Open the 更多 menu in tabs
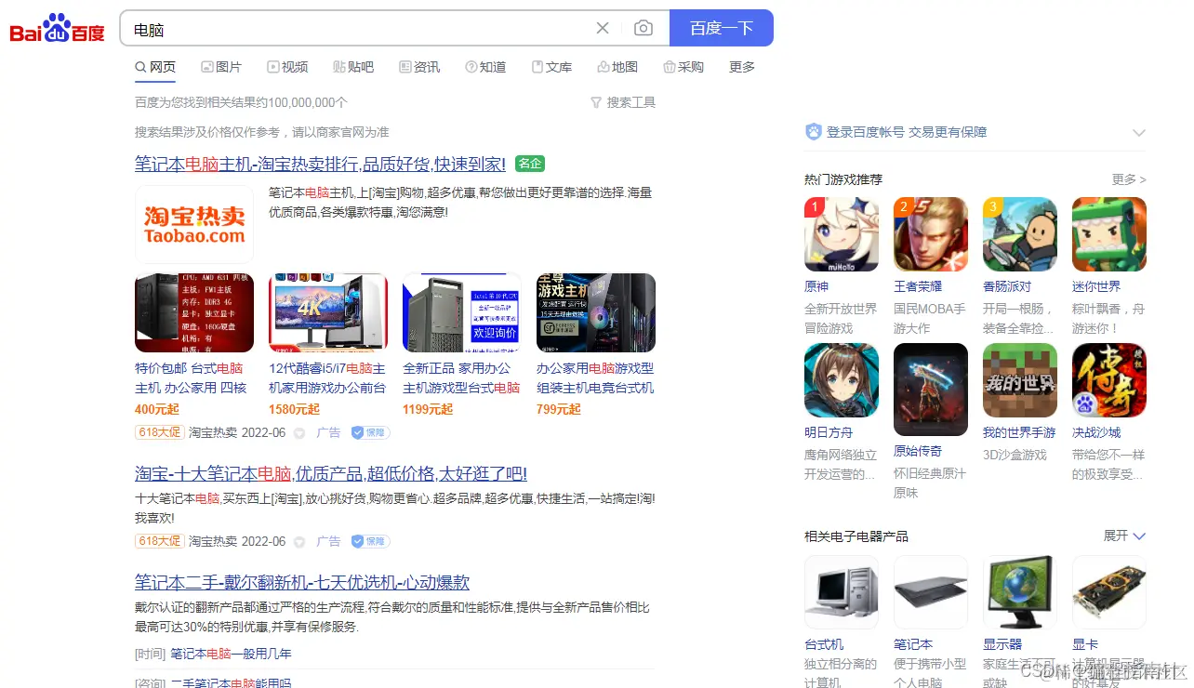This screenshot has width=1194, height=688. point(742,67)
